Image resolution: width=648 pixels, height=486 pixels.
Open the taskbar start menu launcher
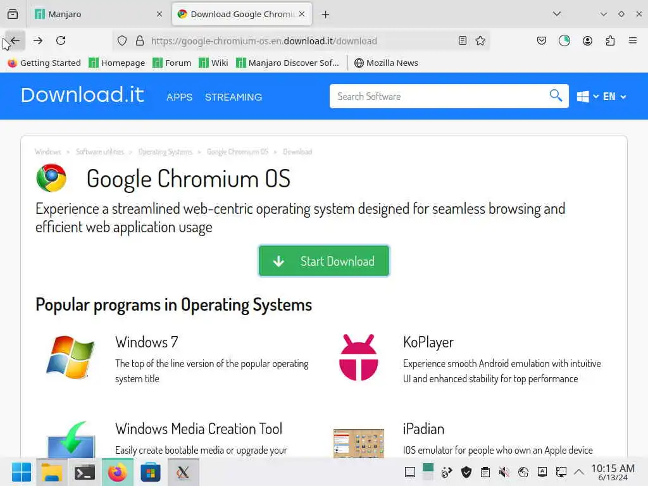[x=22, y=472]
